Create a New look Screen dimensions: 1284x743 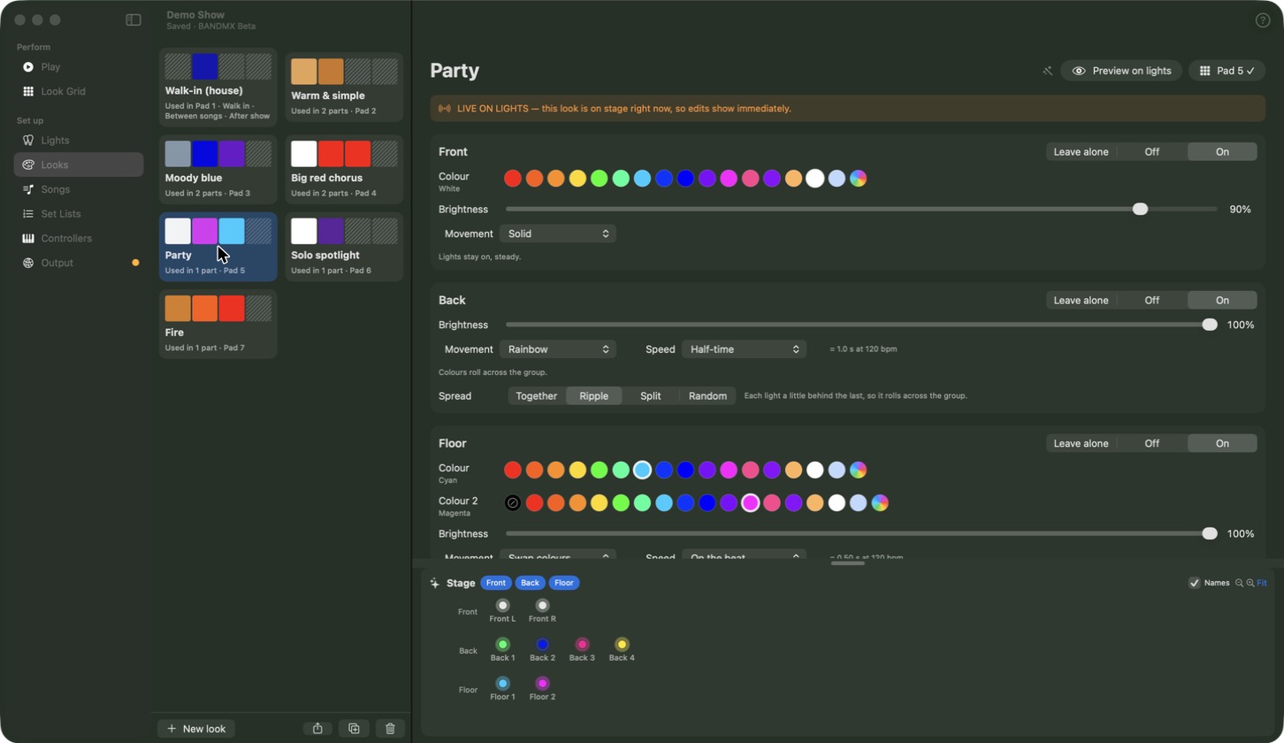pyautogui.click(x=196, y=729)
